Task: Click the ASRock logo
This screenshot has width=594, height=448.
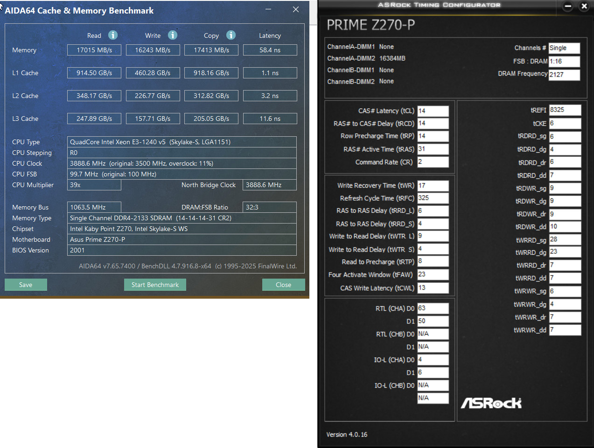Action: [x=491, y=403]
